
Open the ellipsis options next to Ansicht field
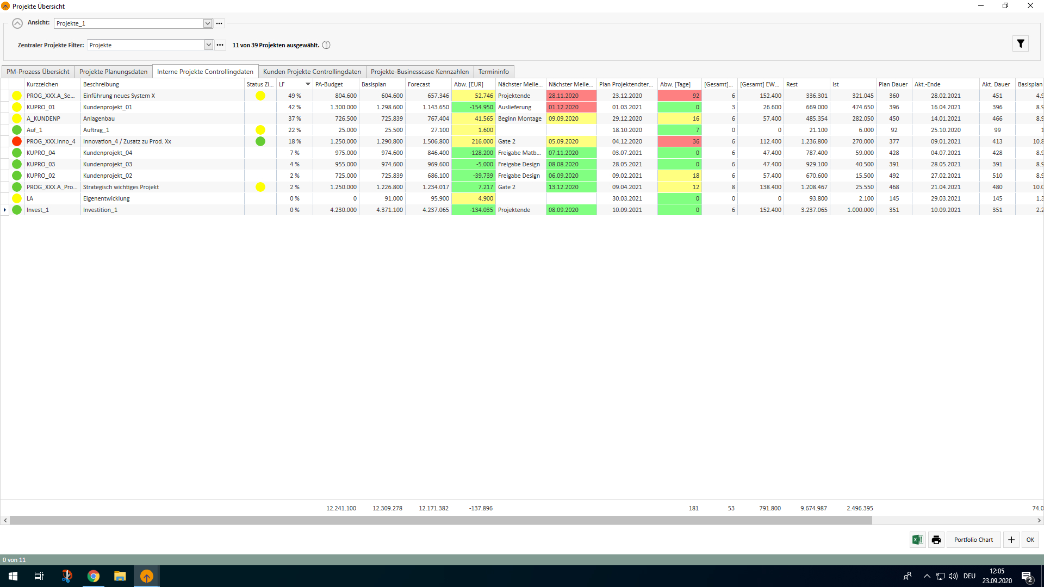(x=219, y=23)
